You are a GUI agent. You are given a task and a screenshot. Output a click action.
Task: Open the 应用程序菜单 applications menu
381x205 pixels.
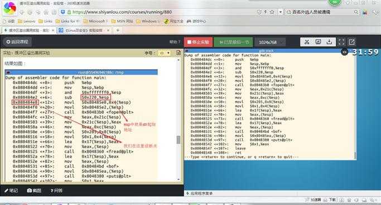pos(199,193)
